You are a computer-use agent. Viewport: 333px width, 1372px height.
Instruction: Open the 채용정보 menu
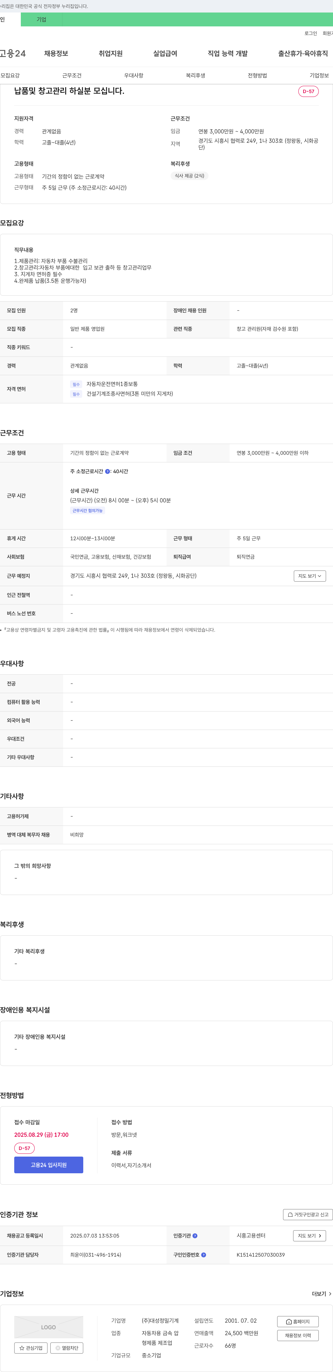[x=56, y=53]
